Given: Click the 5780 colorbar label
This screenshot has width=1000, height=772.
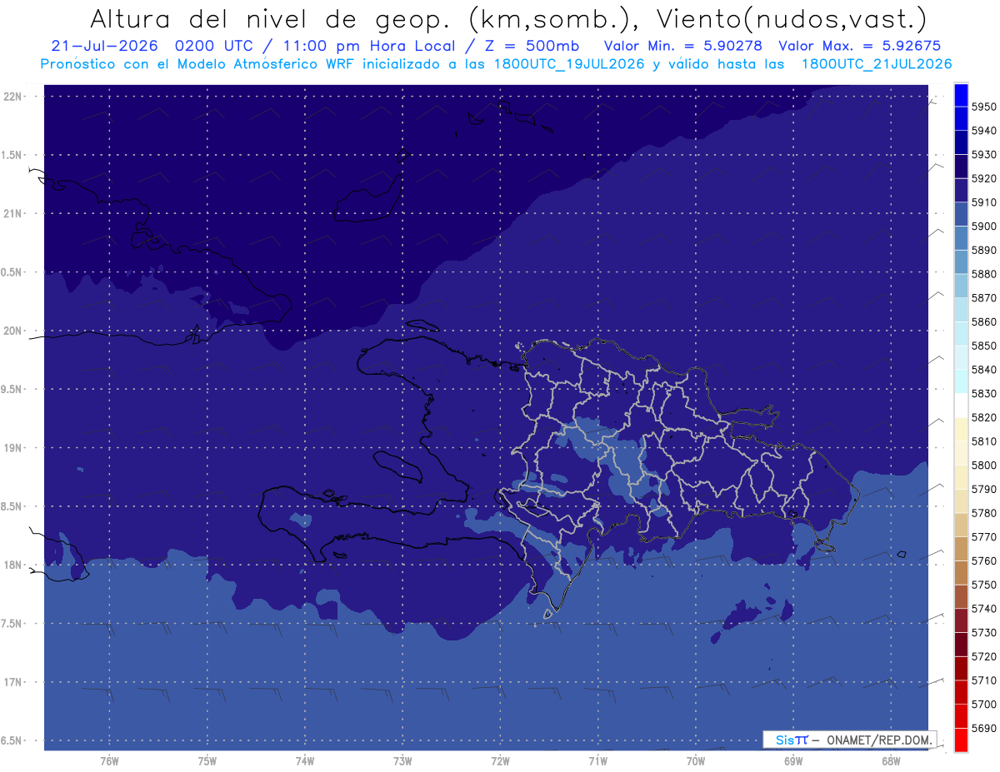Looking at the screenshot, I should coord(983,513).
